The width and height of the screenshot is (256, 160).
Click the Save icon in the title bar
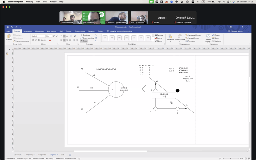[x=8, y=27]
